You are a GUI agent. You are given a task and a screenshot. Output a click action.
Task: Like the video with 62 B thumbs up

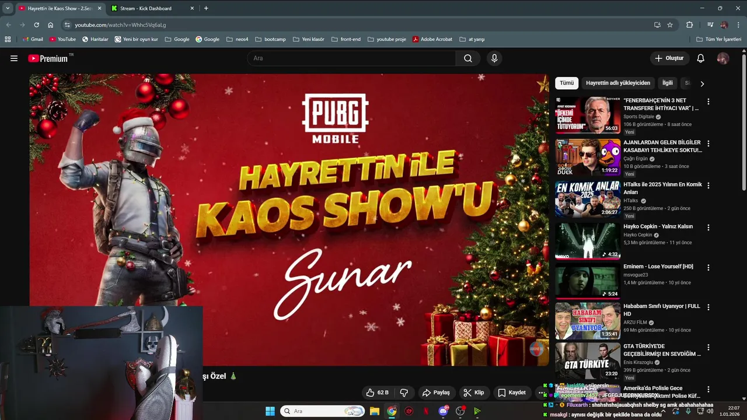(378, 393)
